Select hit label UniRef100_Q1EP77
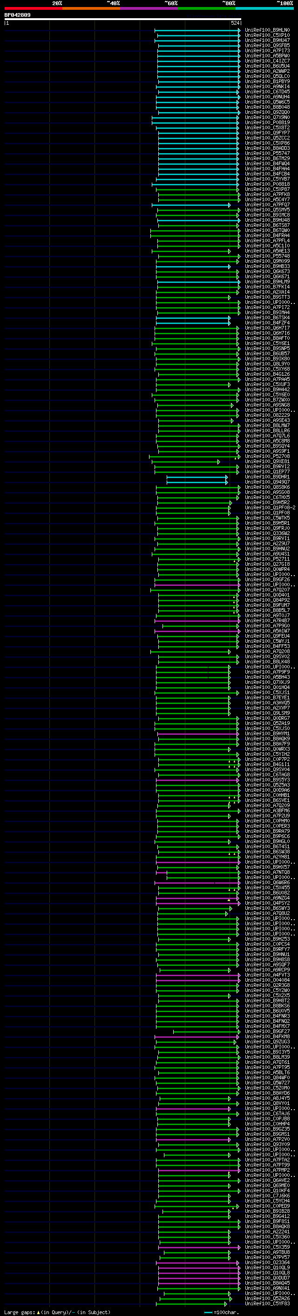The image size is (298, 1316). click(267, 472)
